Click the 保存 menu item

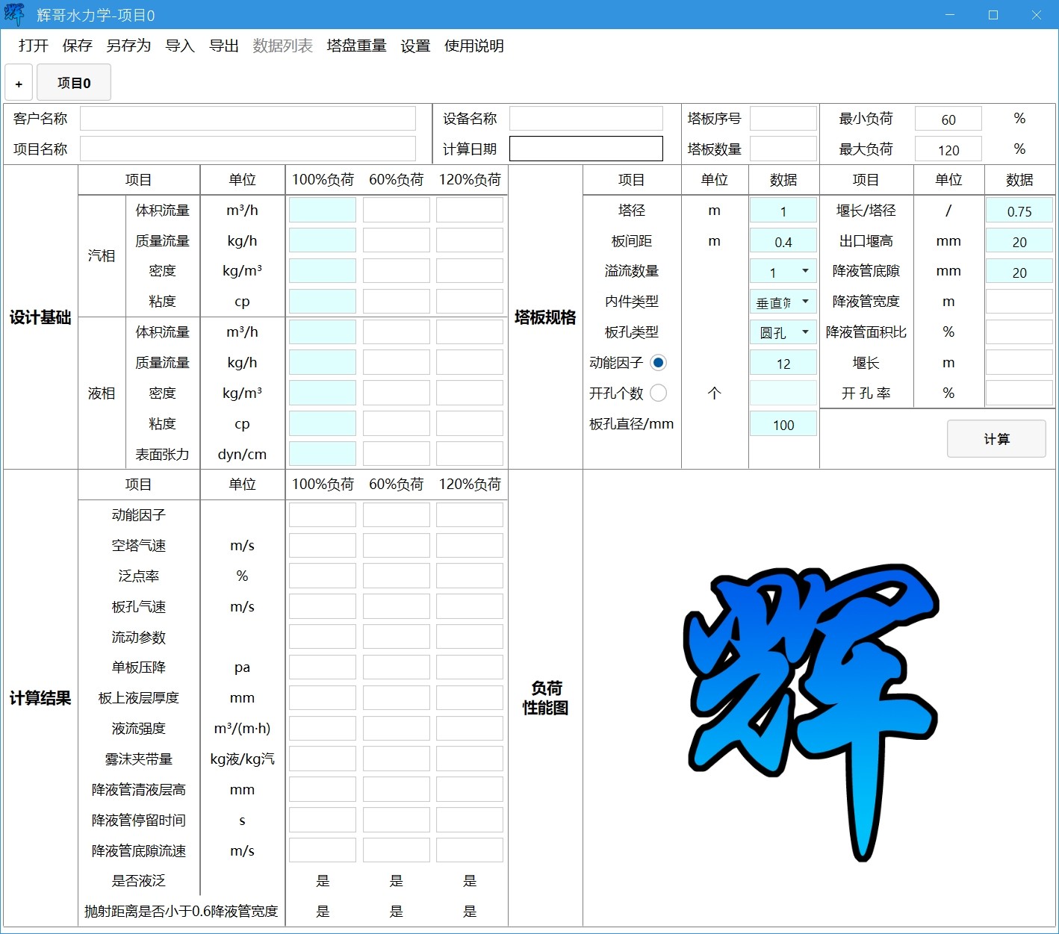click(x=77, y=46)
